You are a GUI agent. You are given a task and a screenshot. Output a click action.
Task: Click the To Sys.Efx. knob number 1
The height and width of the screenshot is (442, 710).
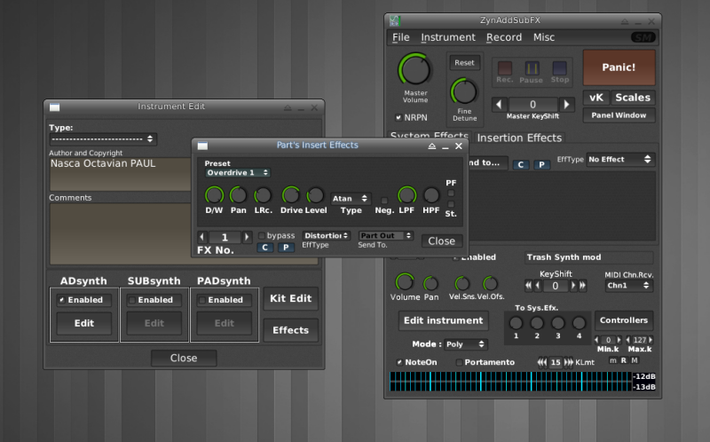click(516, 323)
